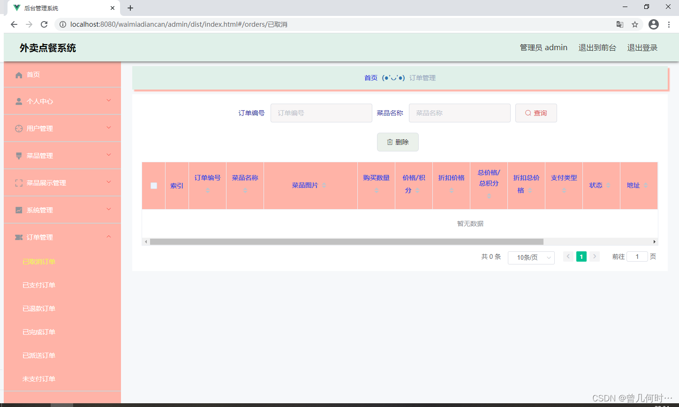Click the 管理员 admin label in header
This screenshot has width=679, height=407.
(x=543, y=47)
